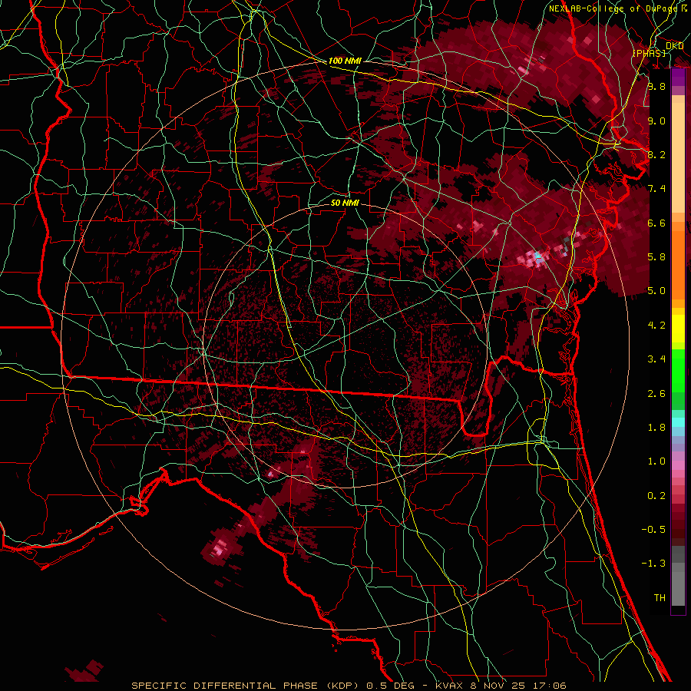
Task: Pick the bright green band of the legend
Action: click(x=678, y=370)
